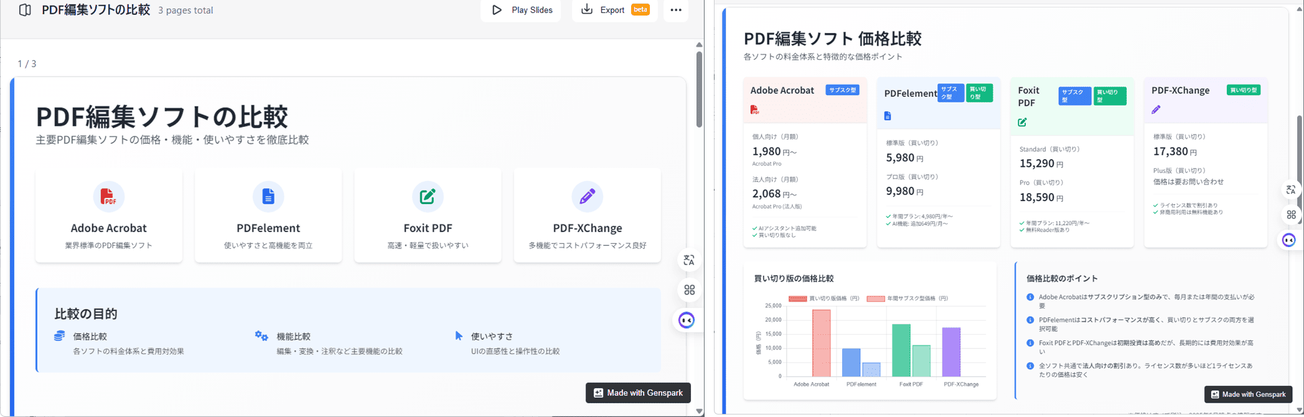The image size is (1304, 417).
Task: Click the サブスク型 badge on the Adobe Acrobat price card
Action: [842, 90]
